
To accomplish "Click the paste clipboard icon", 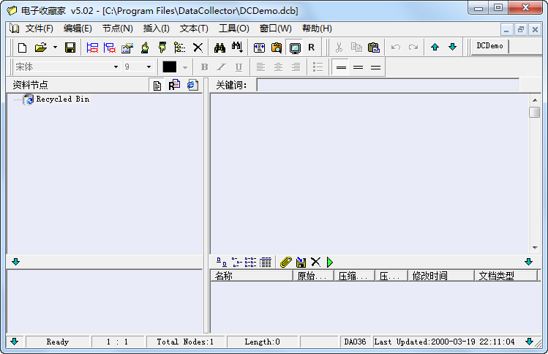I will click(x=374, y=48).
